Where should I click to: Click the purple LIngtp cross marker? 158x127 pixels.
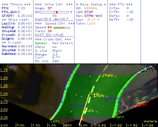tap(73, 106)
